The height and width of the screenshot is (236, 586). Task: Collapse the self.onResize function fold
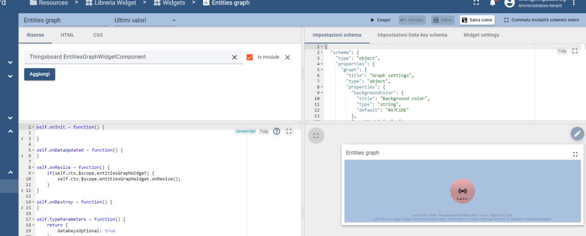[33, 167]
